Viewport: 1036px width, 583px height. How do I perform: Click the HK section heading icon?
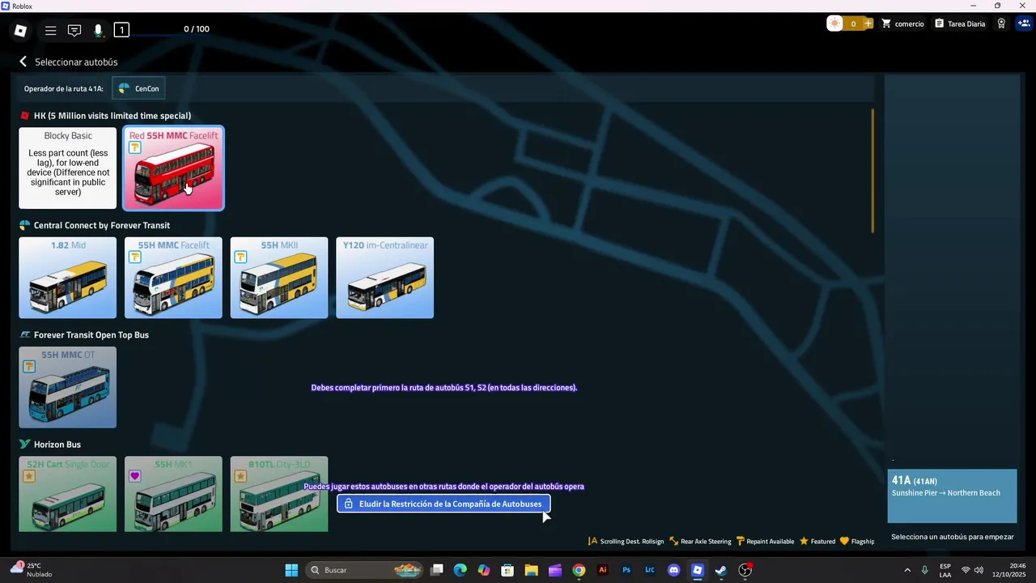pyautogui.click(x=25, y=116)
